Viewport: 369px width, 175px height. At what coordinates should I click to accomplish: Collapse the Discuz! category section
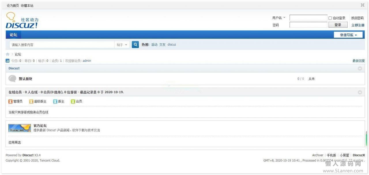(x=360, y=68)
